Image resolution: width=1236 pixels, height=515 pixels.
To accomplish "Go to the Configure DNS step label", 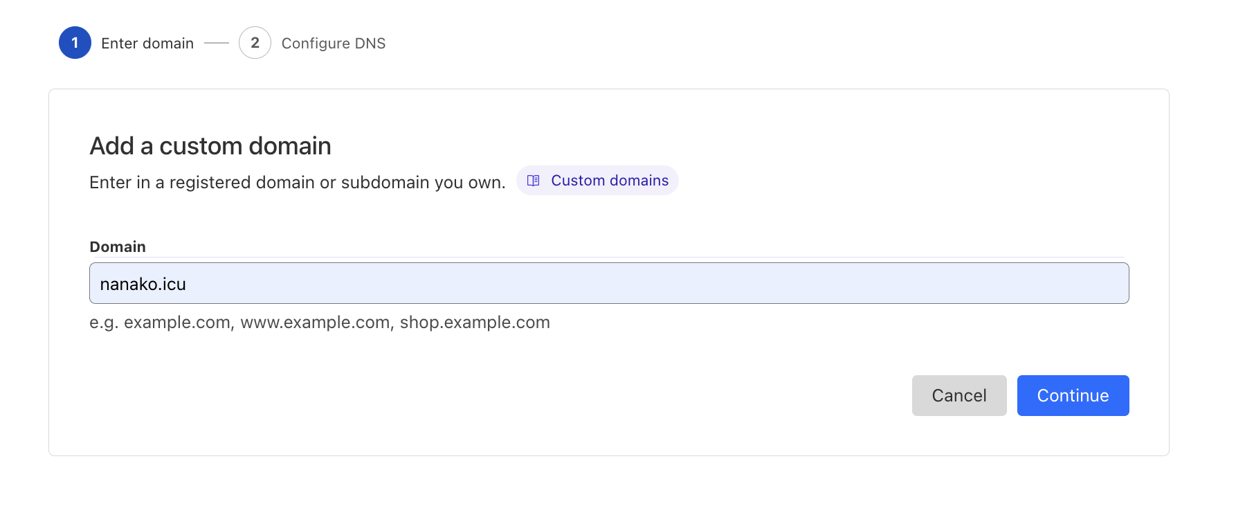I will pos(333,44).
